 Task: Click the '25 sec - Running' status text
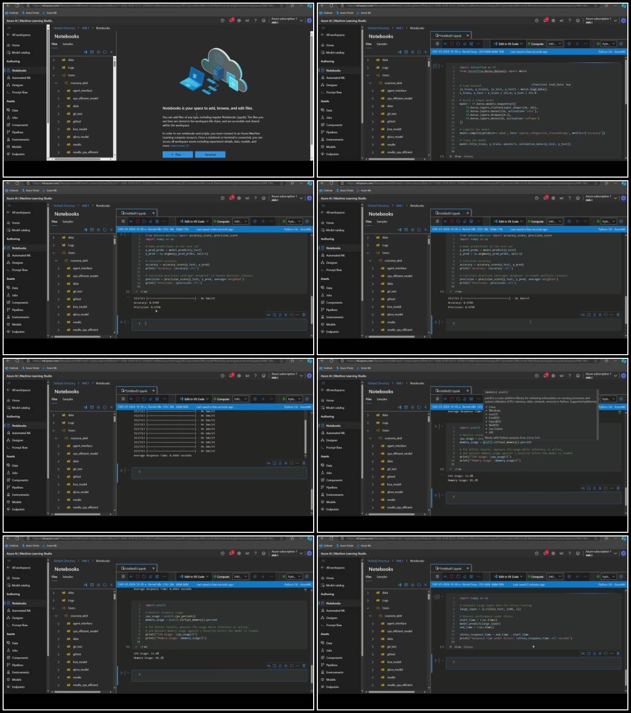point(463,647)
